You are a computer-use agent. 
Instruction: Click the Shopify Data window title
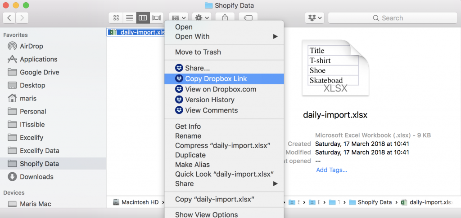[229, 5]
